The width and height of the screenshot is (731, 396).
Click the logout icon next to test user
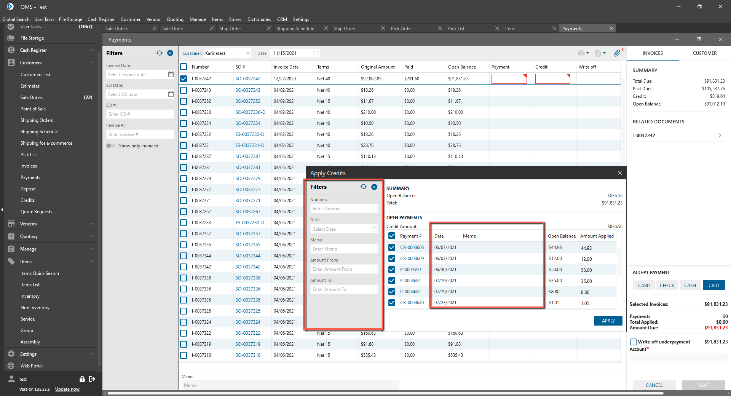(92, 379)
